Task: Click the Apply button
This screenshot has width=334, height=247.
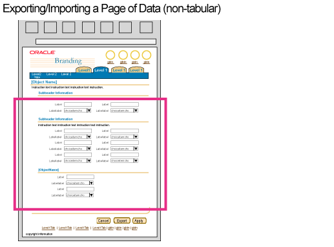Action: point(139,220)
